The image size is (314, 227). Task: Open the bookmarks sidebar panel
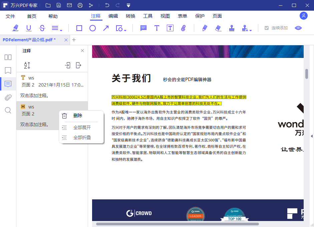tap(8, 71)
